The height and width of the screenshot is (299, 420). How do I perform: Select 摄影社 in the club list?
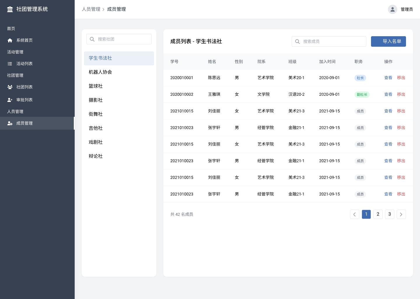tap(96, 100)
